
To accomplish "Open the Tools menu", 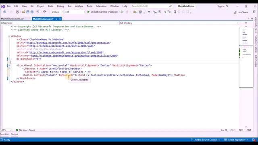I will click(89, 6).
